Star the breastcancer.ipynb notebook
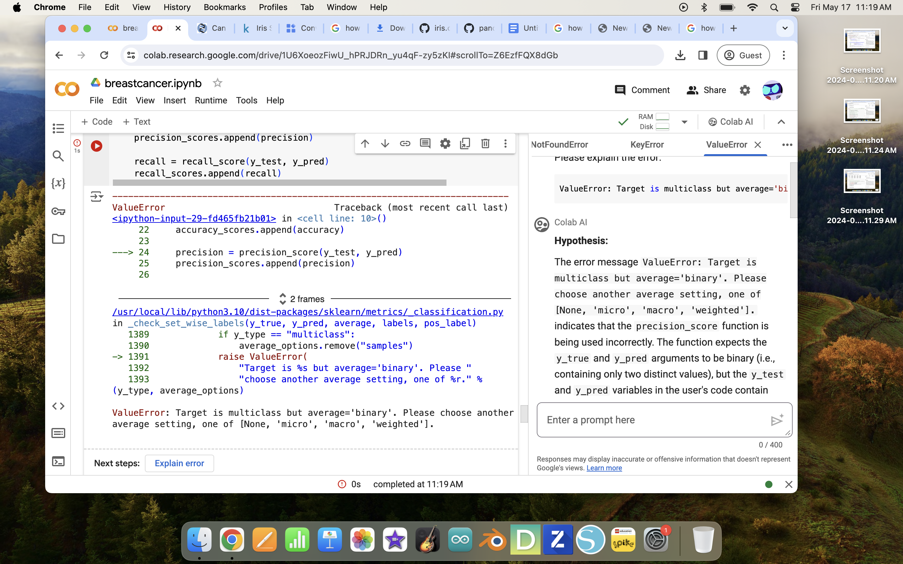This screenshot has width=903, height=564. click(217, 83)
